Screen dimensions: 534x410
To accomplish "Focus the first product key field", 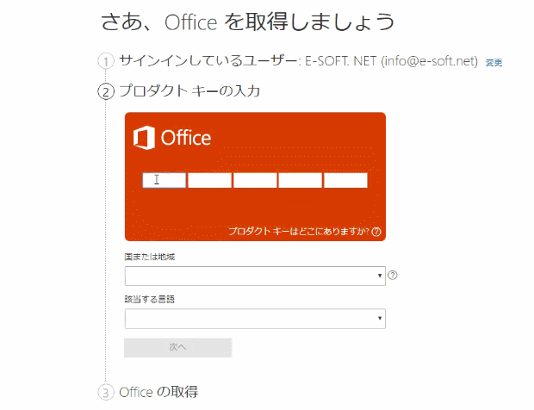I will tap(165, 180).
